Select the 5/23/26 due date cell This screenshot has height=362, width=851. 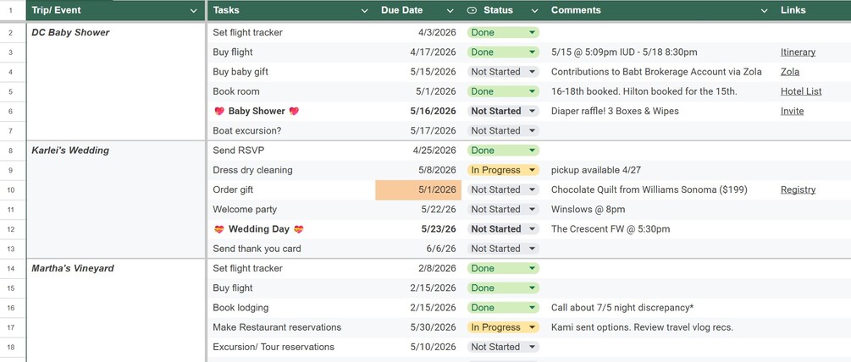(418, 228)
